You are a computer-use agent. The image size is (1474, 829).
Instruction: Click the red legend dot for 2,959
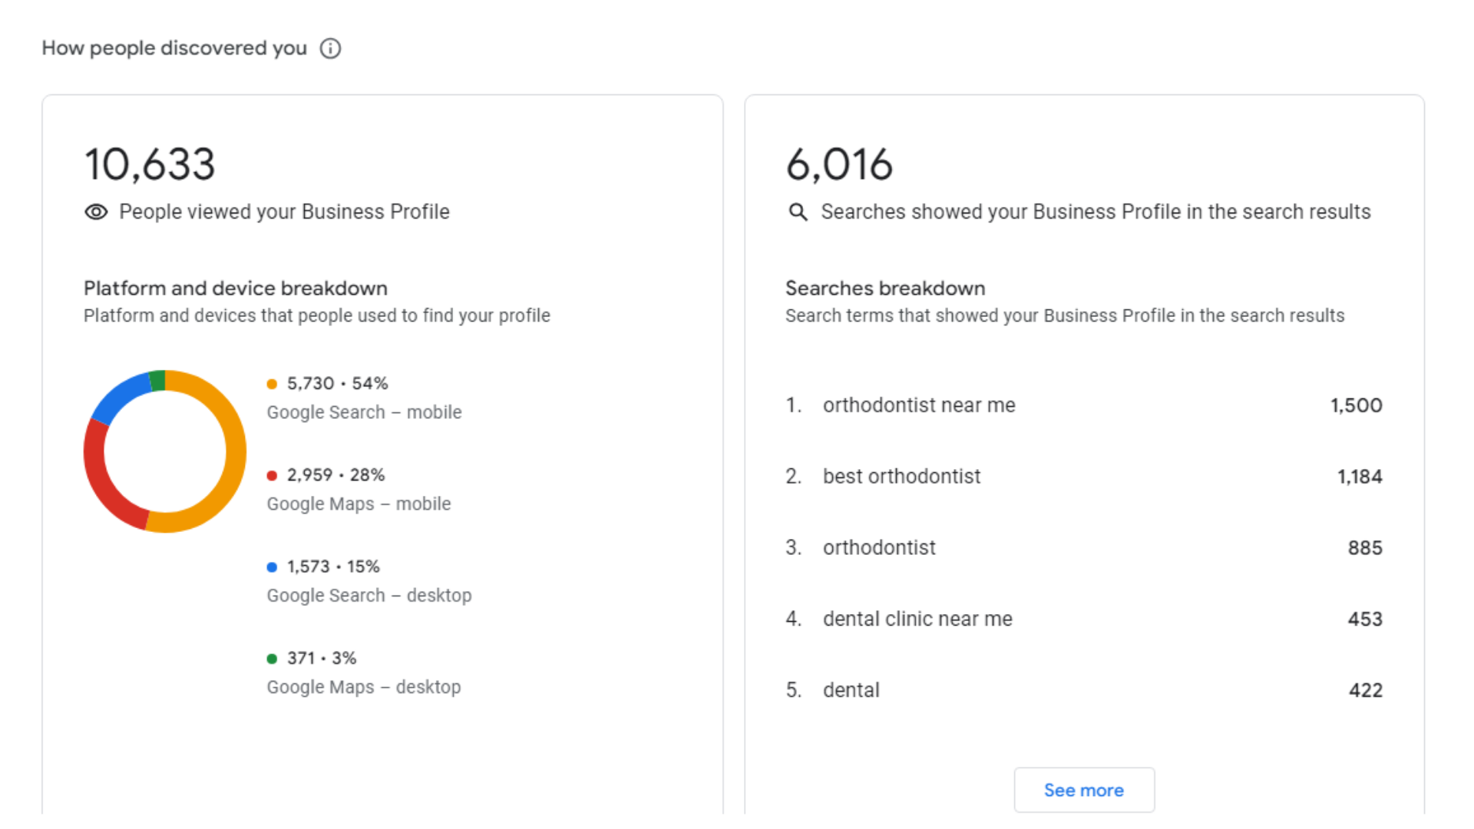[272, 475]
